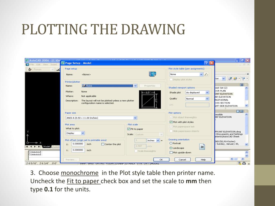Select the REAR ELEVATION sheet

(x=223, y=97)
